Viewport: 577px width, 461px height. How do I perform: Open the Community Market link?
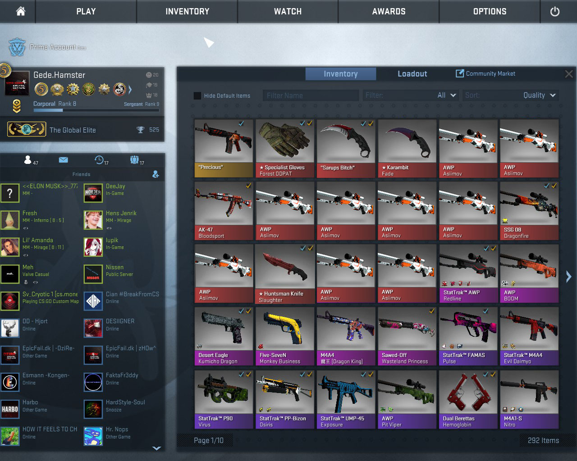[485, 73]
